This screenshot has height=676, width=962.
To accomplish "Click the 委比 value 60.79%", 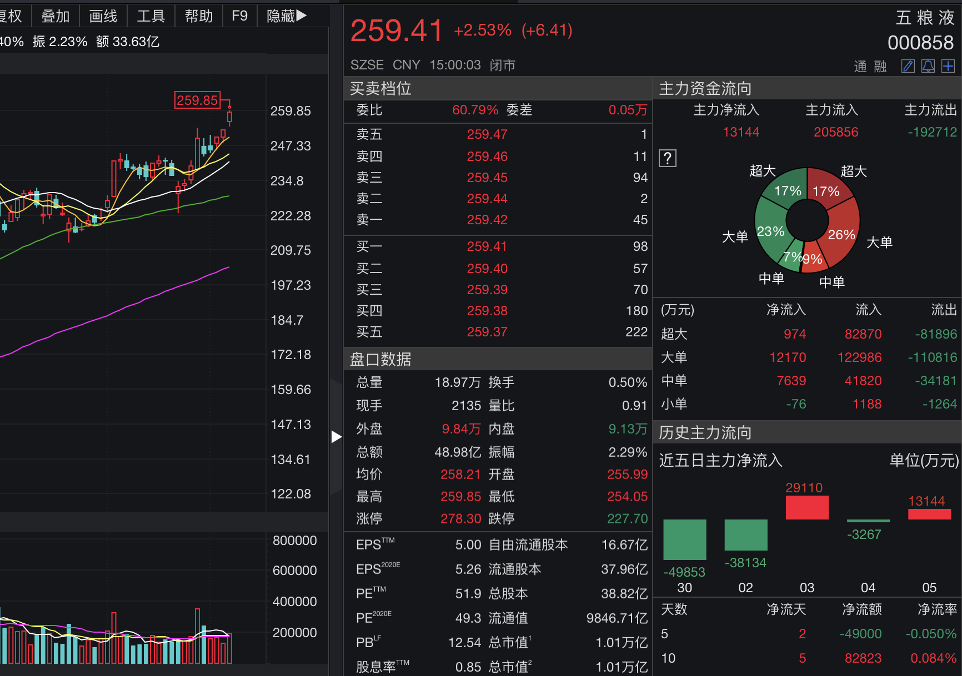I will coord(475,110).
